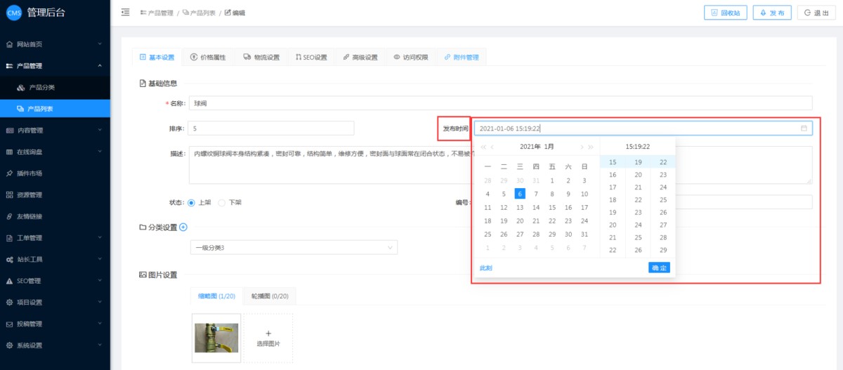
Task: Go to next month in the date picker
Action: tap(581, 147)
